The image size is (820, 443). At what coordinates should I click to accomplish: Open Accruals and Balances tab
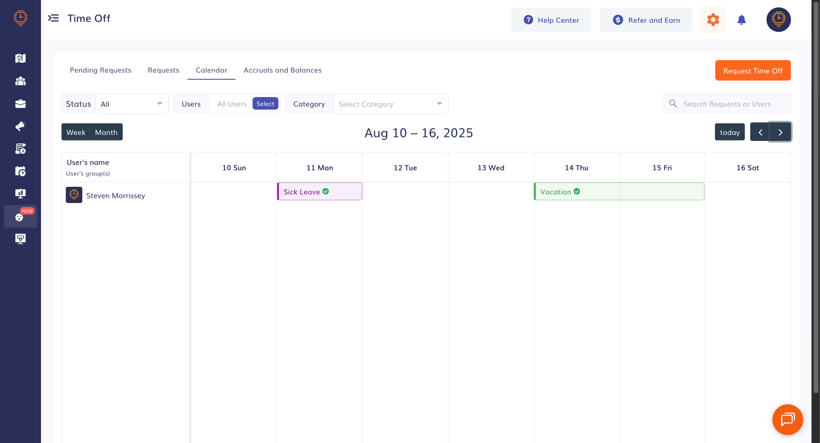(x=282, y=70)
